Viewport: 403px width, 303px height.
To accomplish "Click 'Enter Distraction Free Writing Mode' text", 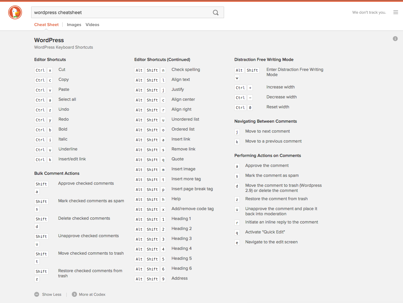I will coord(295,72).
